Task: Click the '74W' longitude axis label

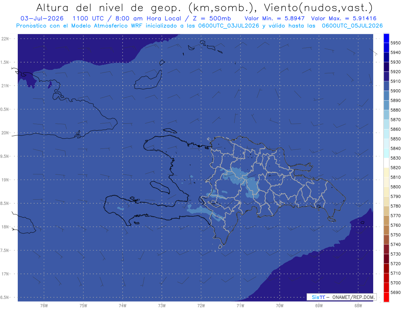Action: coord(123,306)
